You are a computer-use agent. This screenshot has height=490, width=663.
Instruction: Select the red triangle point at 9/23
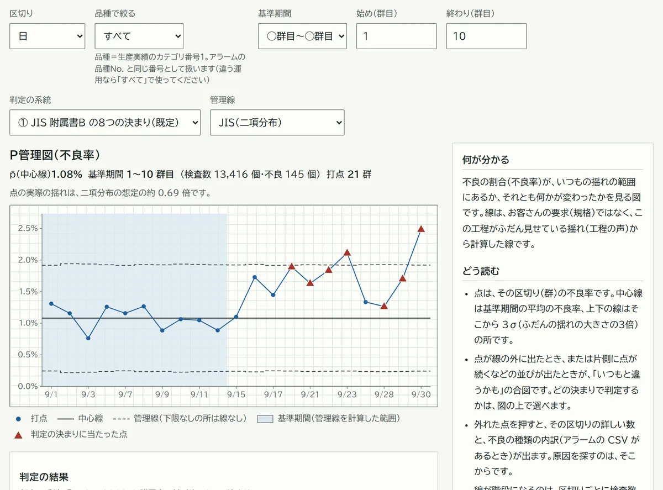click(347, 252)
